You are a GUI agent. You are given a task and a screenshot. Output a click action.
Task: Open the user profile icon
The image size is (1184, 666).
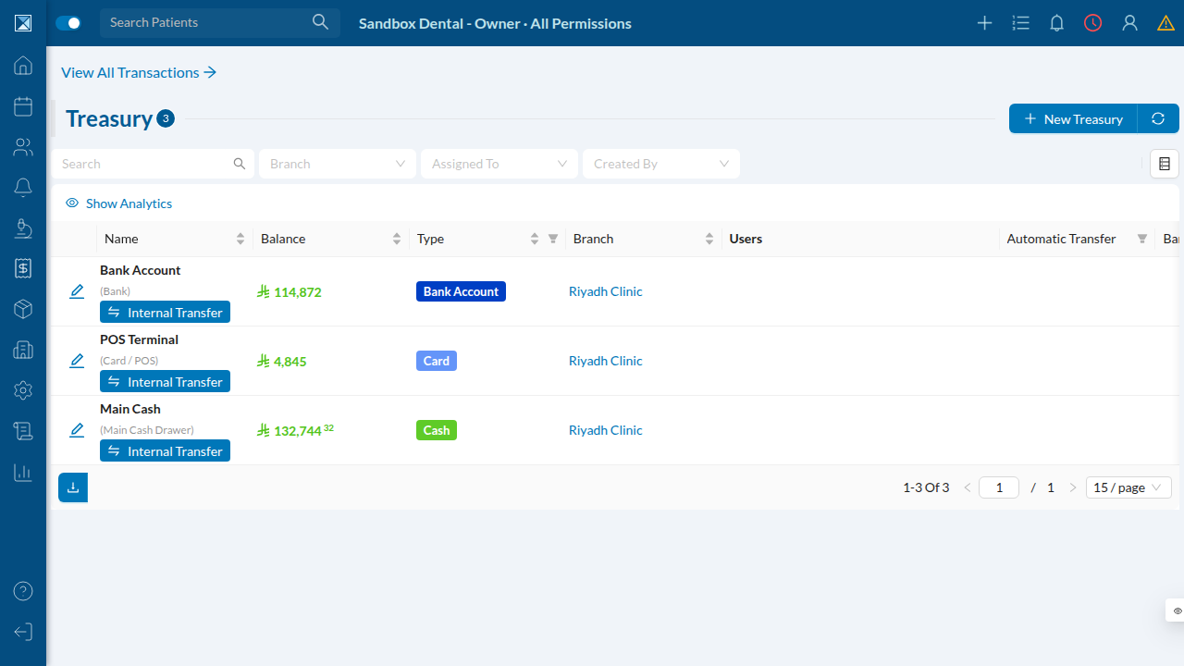point(1129,23)
